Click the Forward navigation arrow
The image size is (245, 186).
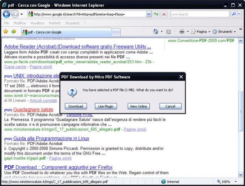coord(15,14)
